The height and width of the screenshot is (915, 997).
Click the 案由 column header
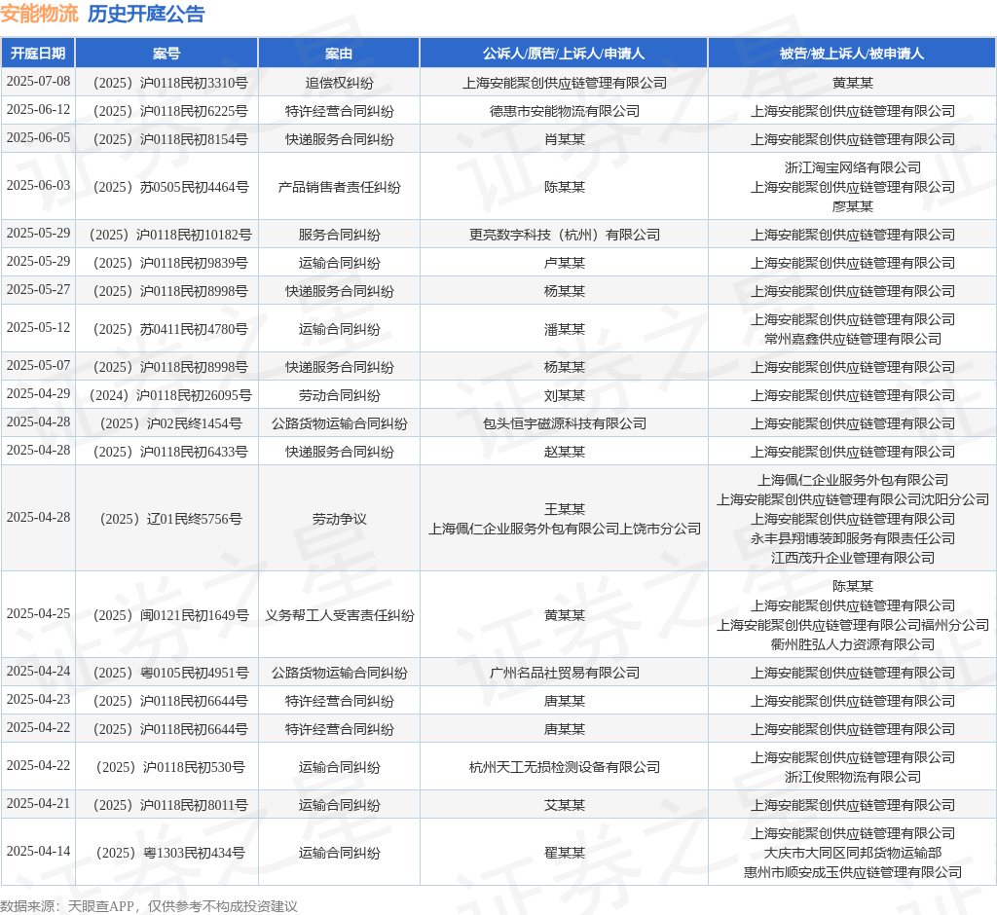[339, 54]
